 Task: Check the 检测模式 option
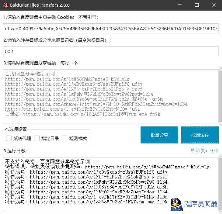65,138
